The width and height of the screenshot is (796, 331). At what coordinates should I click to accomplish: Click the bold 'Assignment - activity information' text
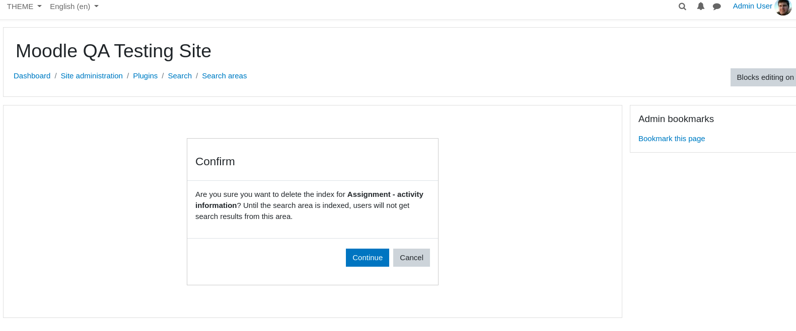click(x=309, y=200)
